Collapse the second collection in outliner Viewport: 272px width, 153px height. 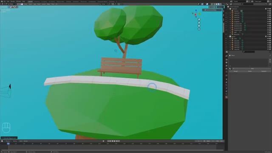click(228, 37)
